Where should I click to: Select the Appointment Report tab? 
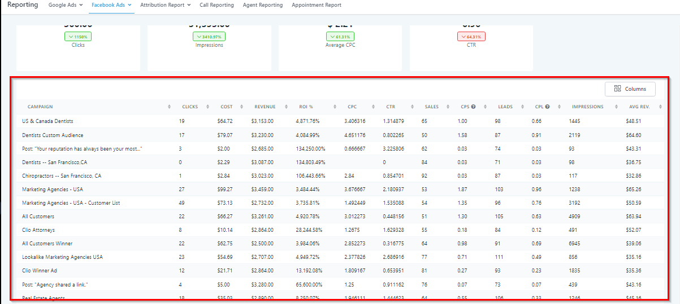tap(316, 5)
